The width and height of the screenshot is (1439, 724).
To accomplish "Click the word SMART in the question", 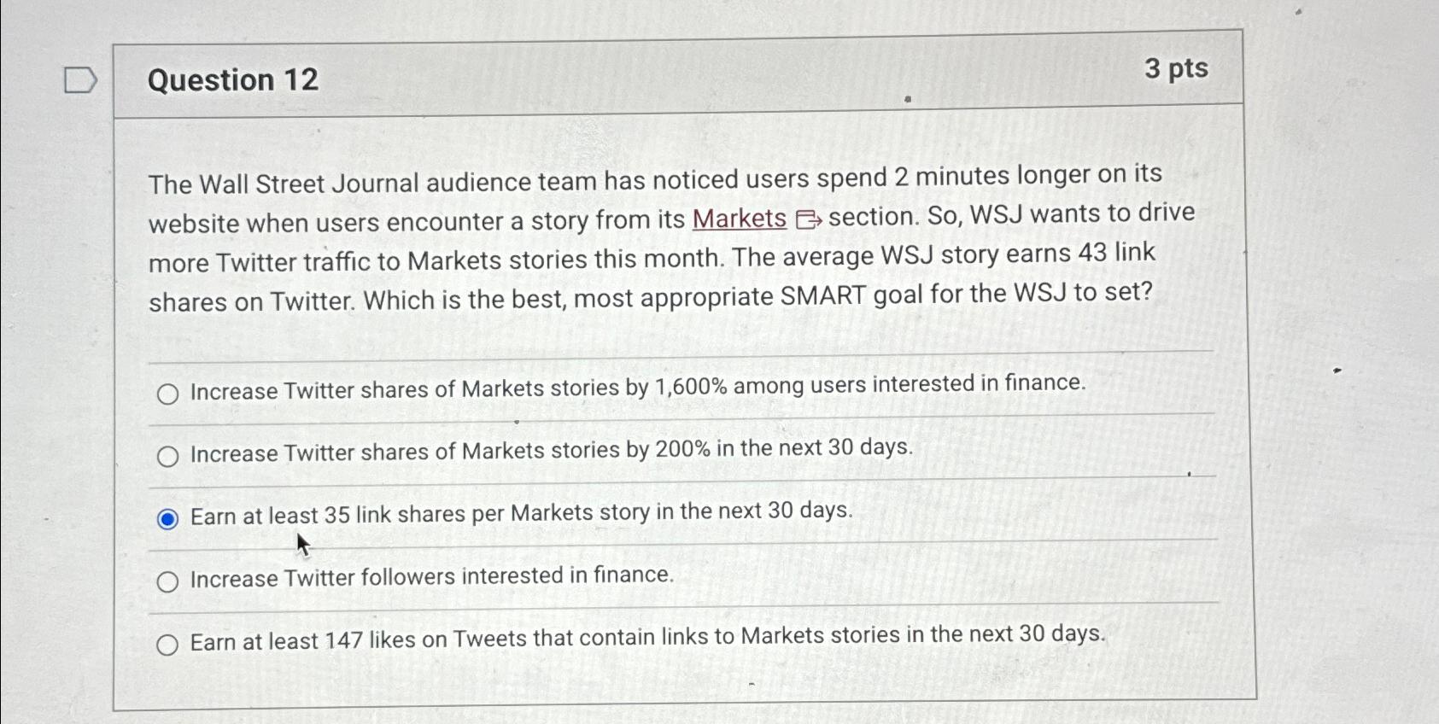I will (822, 296).
